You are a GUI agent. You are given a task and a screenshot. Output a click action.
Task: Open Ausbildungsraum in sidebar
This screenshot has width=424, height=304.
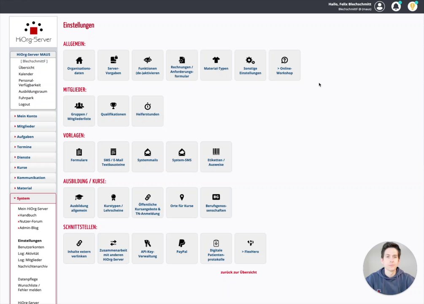pos(33,92)
